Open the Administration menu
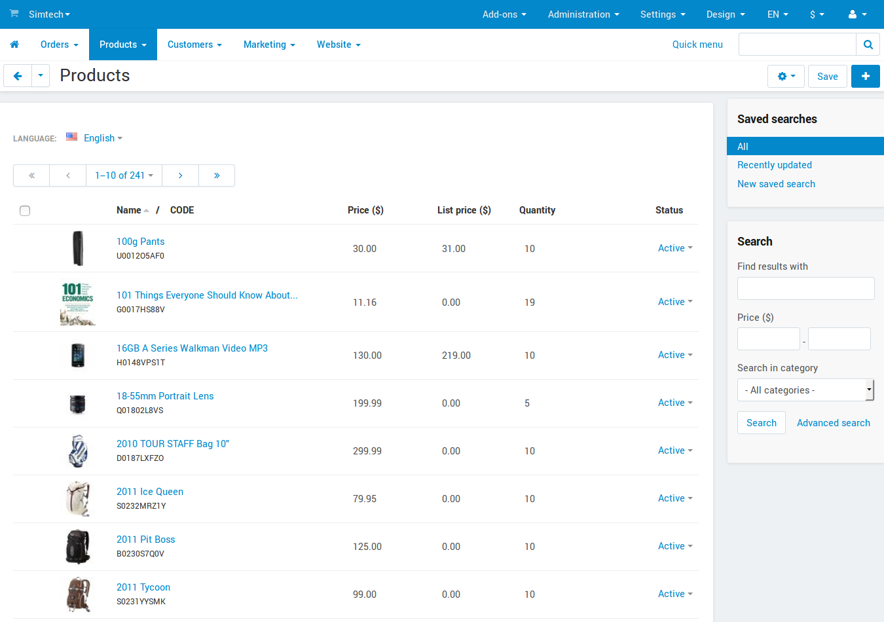Screen dimensions: 884x622 583,14
